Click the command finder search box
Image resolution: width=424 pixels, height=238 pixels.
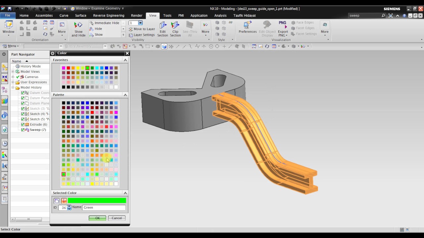[x=364, y=16]
